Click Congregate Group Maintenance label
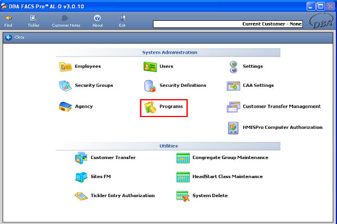 [230, 157]
